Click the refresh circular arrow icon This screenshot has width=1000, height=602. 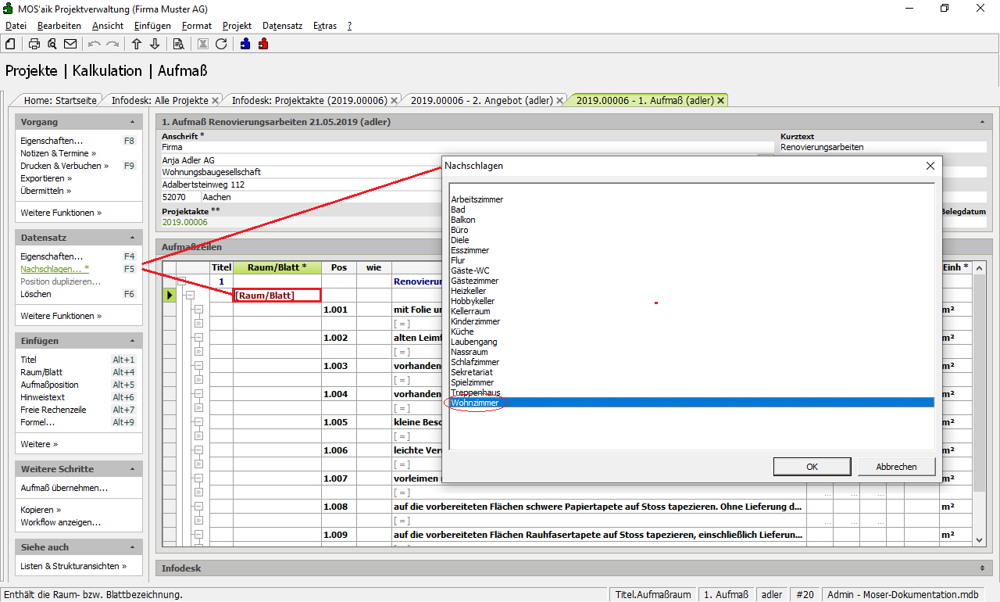[x=221, y=44]
